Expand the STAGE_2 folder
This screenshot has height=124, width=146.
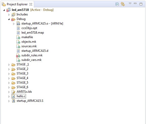(x=9, y=69)
